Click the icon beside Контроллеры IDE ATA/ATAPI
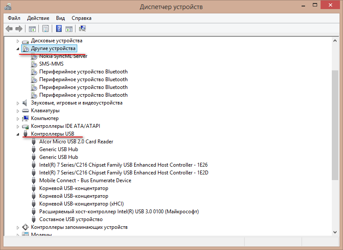This screenshot has width=343, height=250. pos(25,127)
